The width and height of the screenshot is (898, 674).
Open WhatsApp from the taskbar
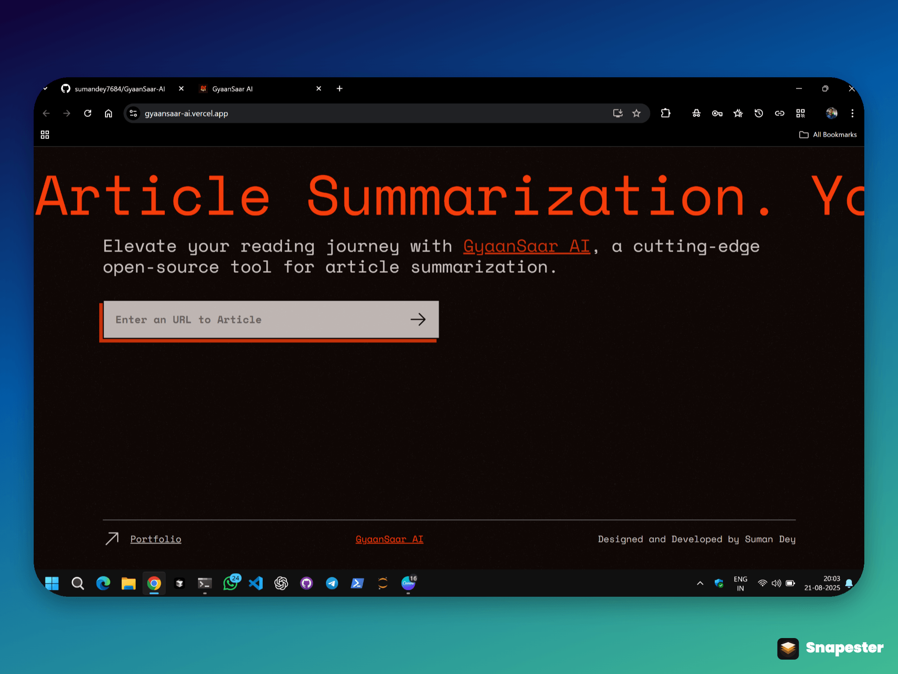[x=231, y=583]
